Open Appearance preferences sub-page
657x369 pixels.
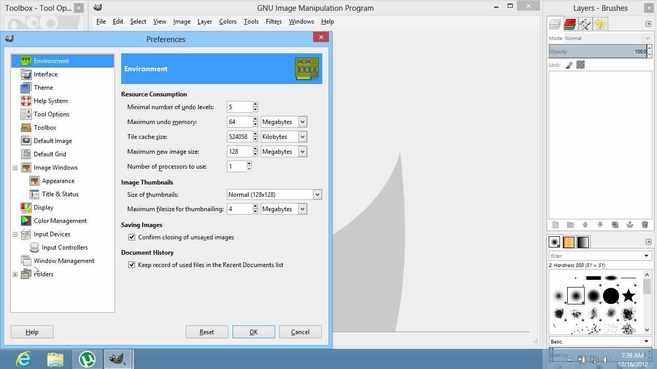58,181
